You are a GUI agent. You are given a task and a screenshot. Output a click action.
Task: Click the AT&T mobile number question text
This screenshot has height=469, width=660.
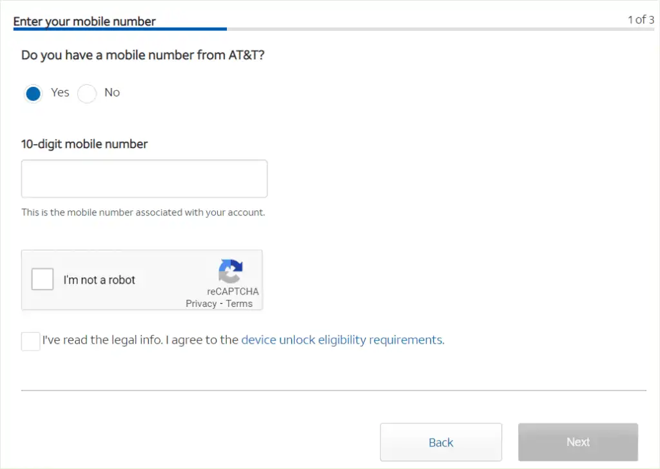coord(143,55)
